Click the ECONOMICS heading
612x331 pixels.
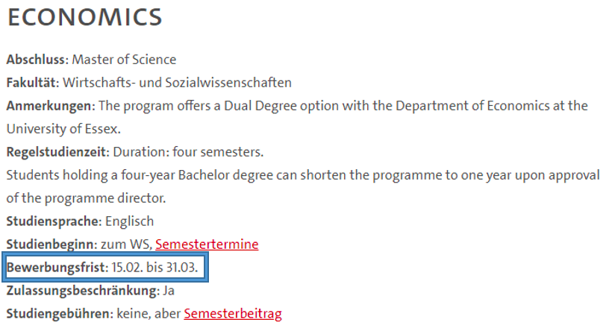tap(84, 18)
